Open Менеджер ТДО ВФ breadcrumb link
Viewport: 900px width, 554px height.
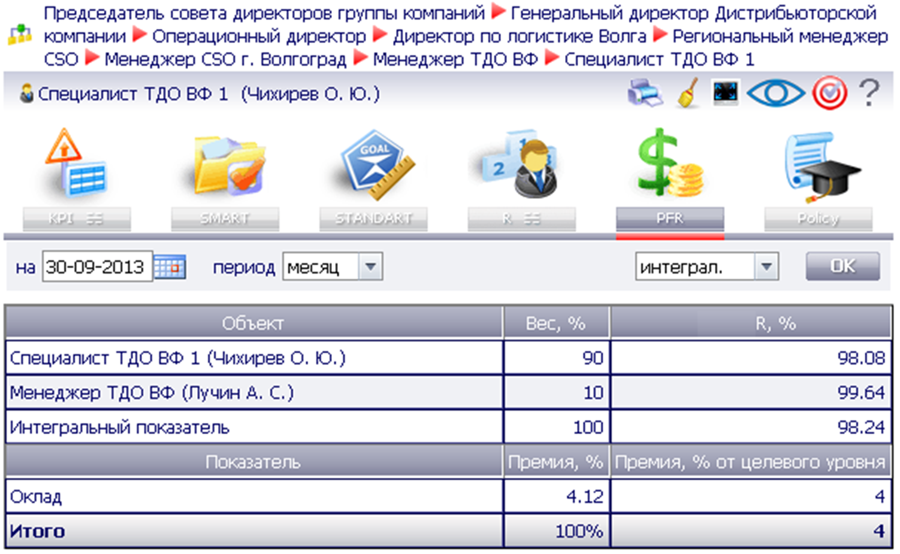click(455, 59)
